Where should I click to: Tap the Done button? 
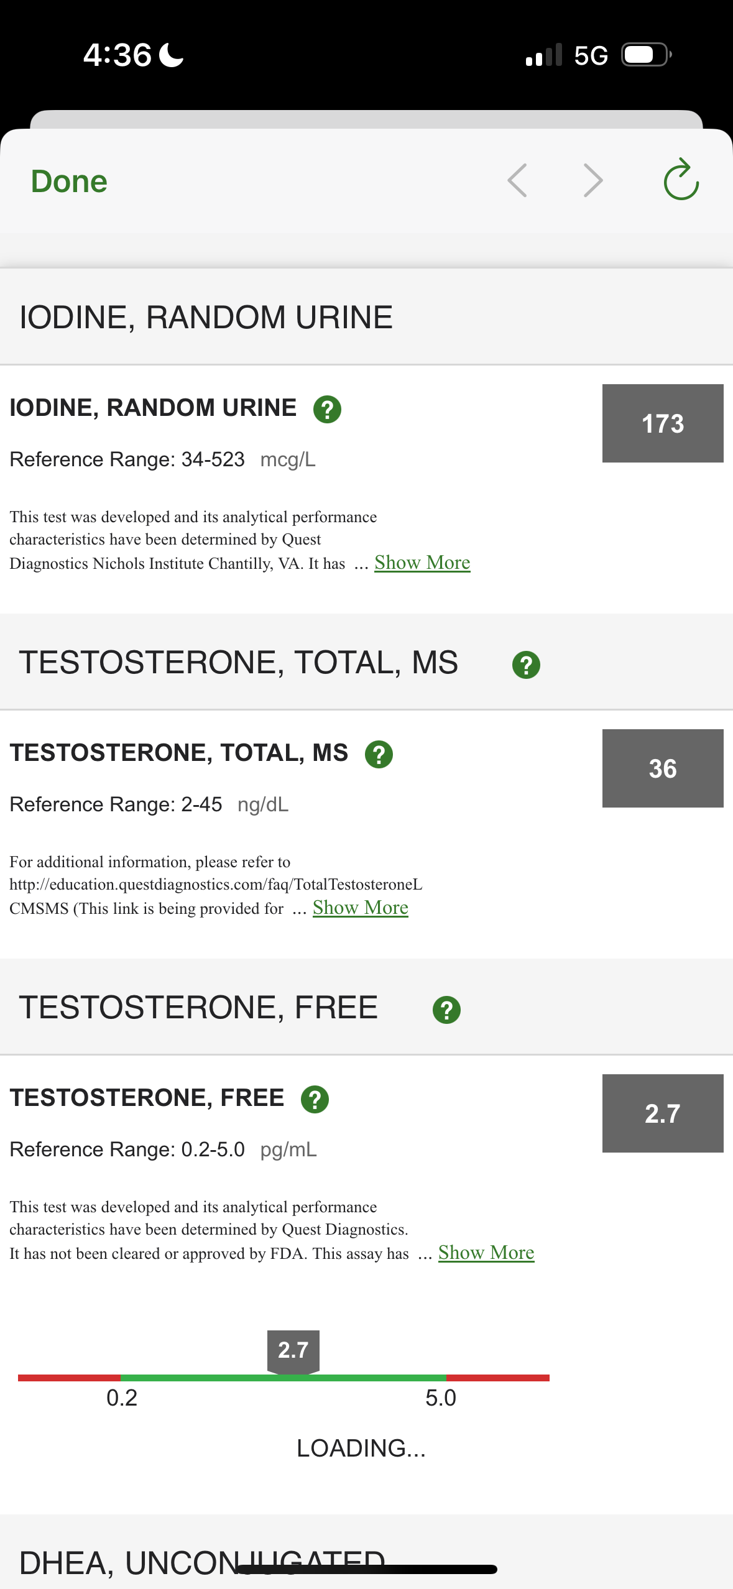point(69,182)
